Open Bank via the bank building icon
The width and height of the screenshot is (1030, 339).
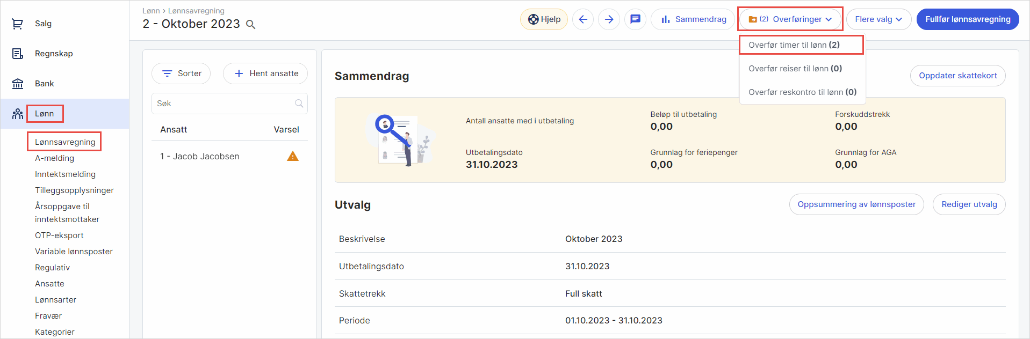[x=18, y=84]
